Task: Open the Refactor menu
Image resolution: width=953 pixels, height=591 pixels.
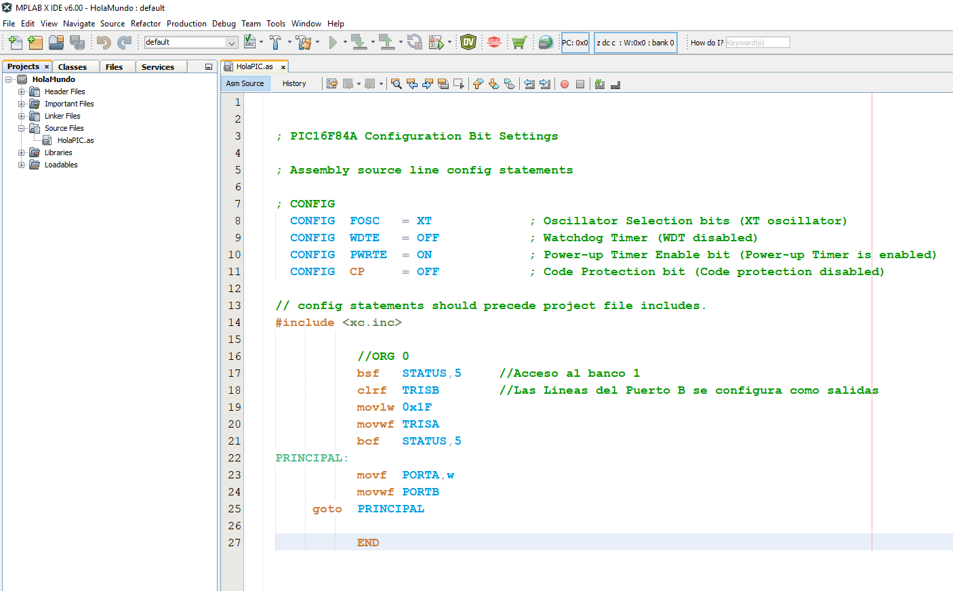Action: click(x=146, y=23)
